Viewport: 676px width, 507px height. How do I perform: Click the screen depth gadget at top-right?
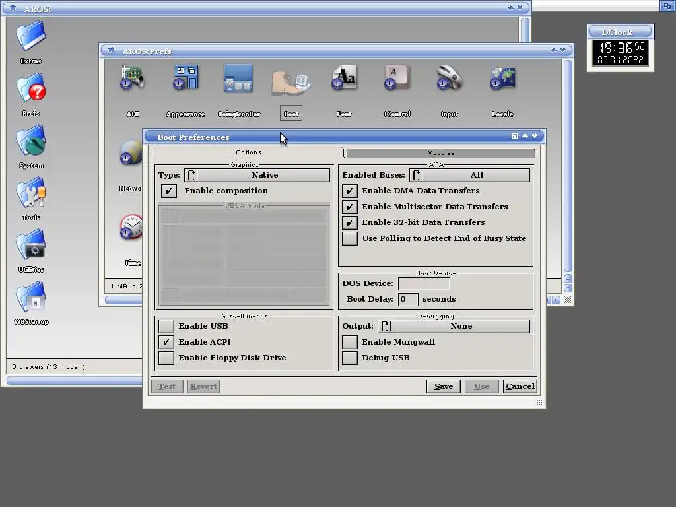click(x=667, y=5)
